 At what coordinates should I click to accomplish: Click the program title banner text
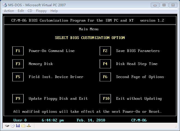pyautogui.click(x=73, y=20)
